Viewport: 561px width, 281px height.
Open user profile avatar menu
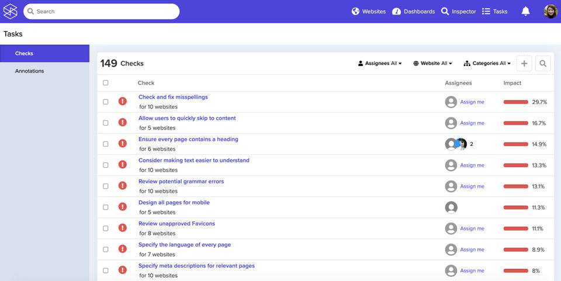click(550, 12)
